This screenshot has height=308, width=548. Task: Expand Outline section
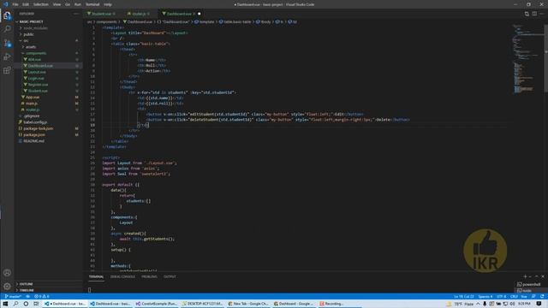(x=48, y=284)
